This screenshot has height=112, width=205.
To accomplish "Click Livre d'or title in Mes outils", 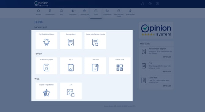I will (x=153, y=78).
